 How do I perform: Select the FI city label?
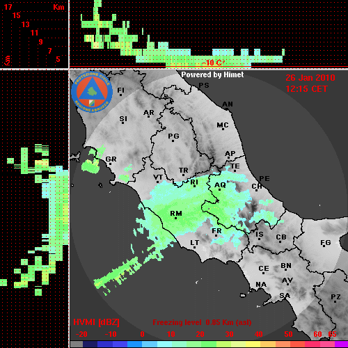pos(120,90)
